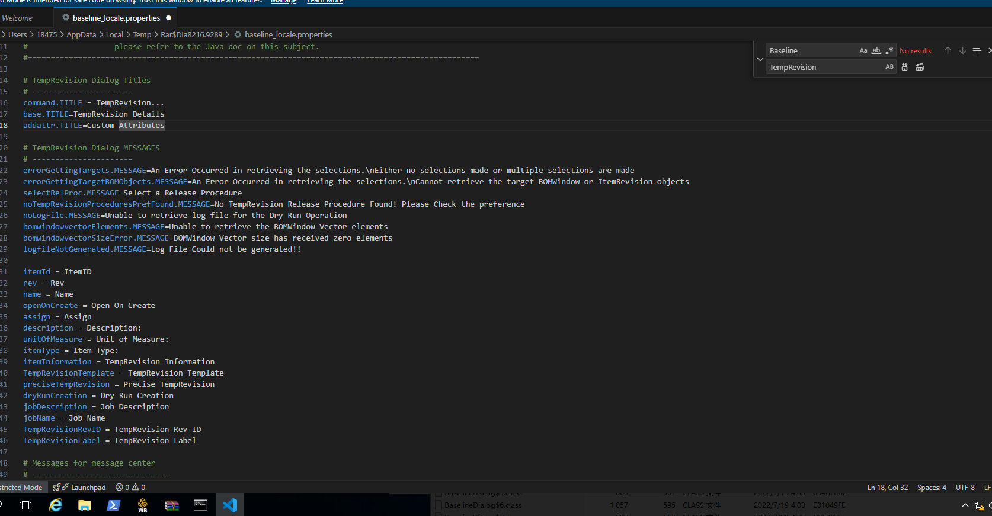Click the Temp breadcrumb segment

tap(142, 34)
